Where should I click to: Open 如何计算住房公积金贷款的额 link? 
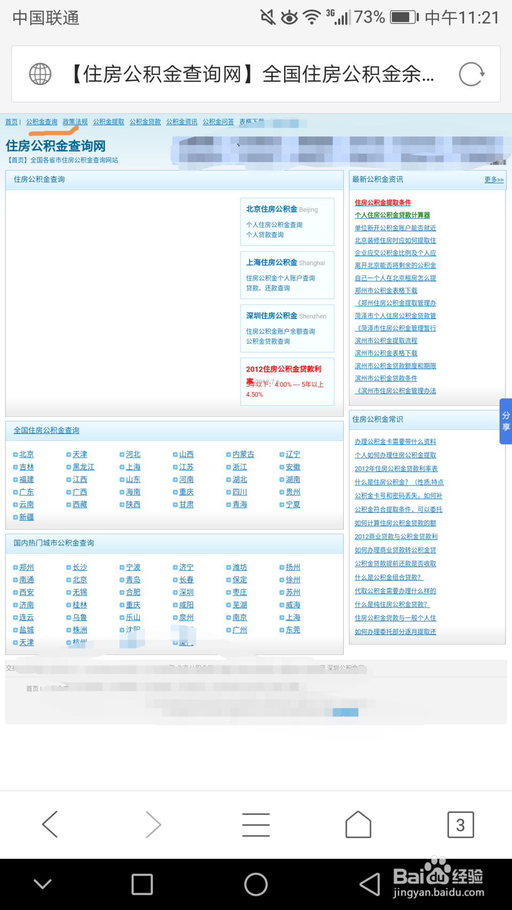(395, 523)
